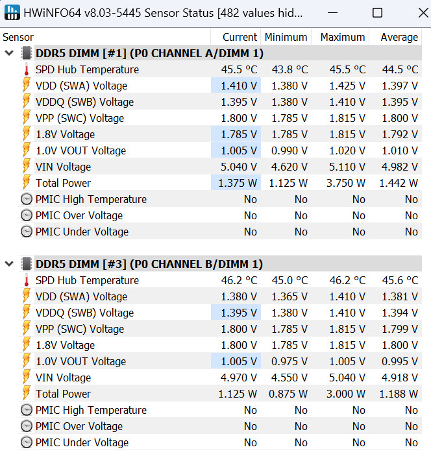Click lightning icon next to DIMM [#1] VDD (SWA) Voltage
Image resolution: width=431 pixels, height=456 pixels.
click(27, 85)
